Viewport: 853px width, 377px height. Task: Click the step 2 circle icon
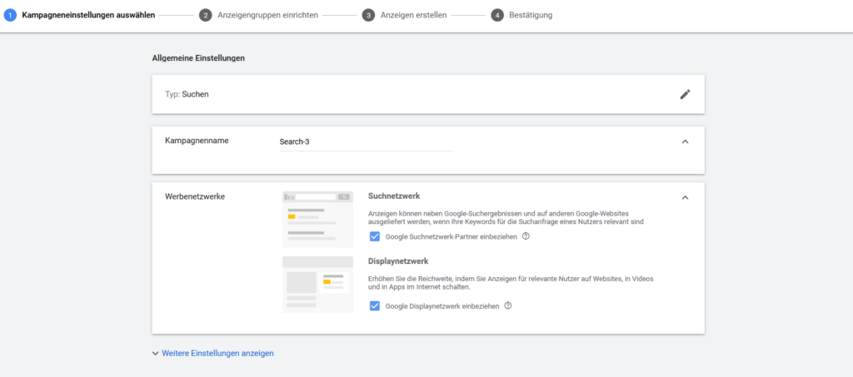(x=205, y=15)
